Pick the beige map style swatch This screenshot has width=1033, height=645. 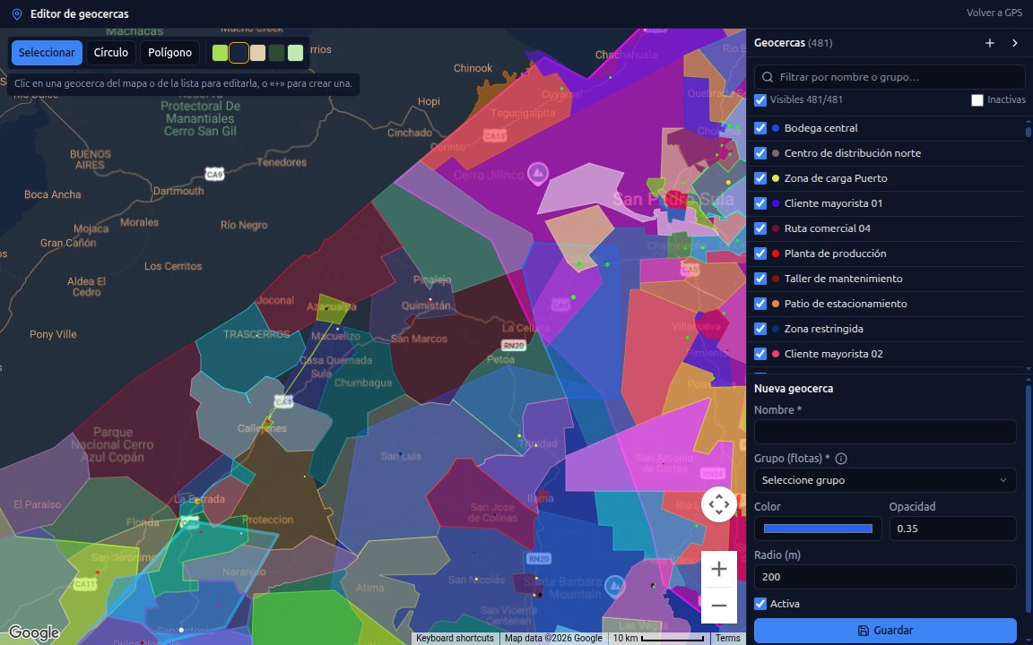(x=257, y=53)
